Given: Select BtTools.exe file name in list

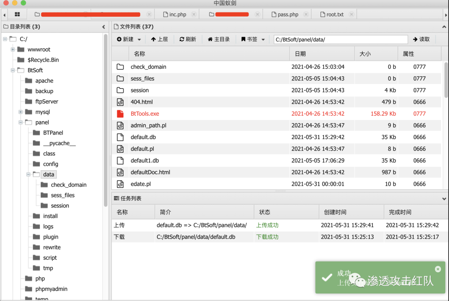Looking at the screenshot, I should [x=145, y=114].
